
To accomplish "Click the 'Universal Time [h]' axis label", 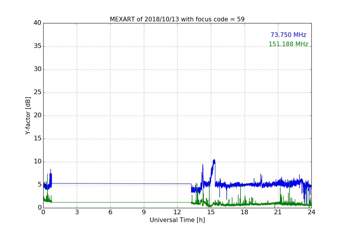I will [177, 220].
